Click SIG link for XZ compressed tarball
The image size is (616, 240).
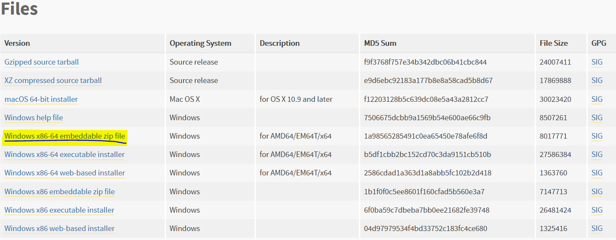click(597, 80)
